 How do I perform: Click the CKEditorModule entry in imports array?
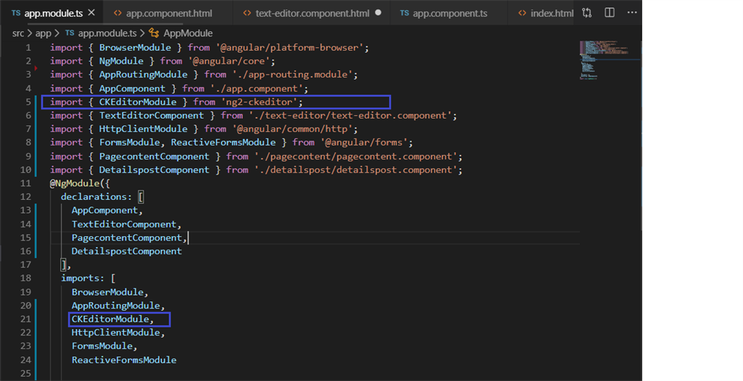[x=112, y=319]
